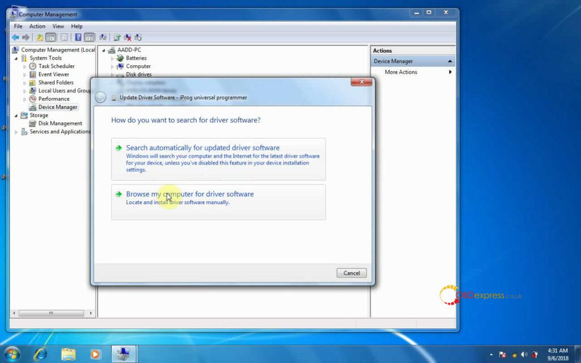Click the gray Forward arrow in the toolbar

pos(26,37)
